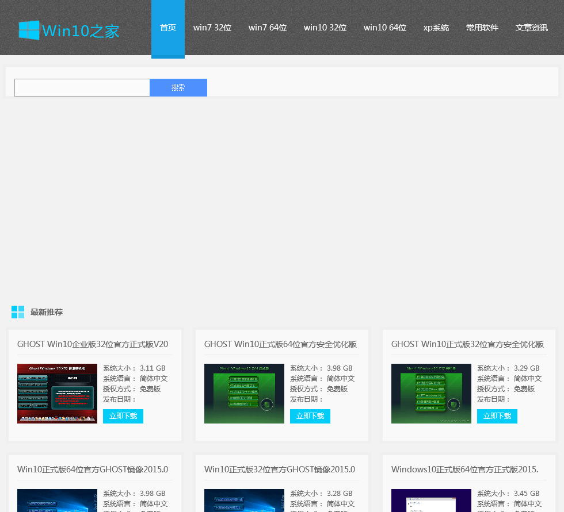Select win10 32位 in the navigation bar
564x512 pixels.
pyautogui.click(x=325, y=28)
